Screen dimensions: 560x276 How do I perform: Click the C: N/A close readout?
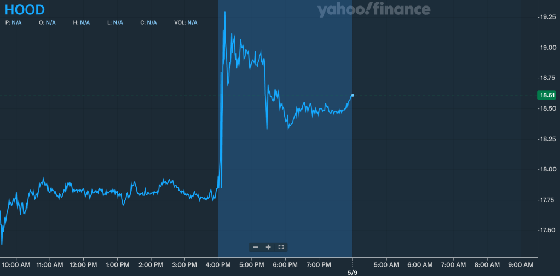(x=148, y=22)
